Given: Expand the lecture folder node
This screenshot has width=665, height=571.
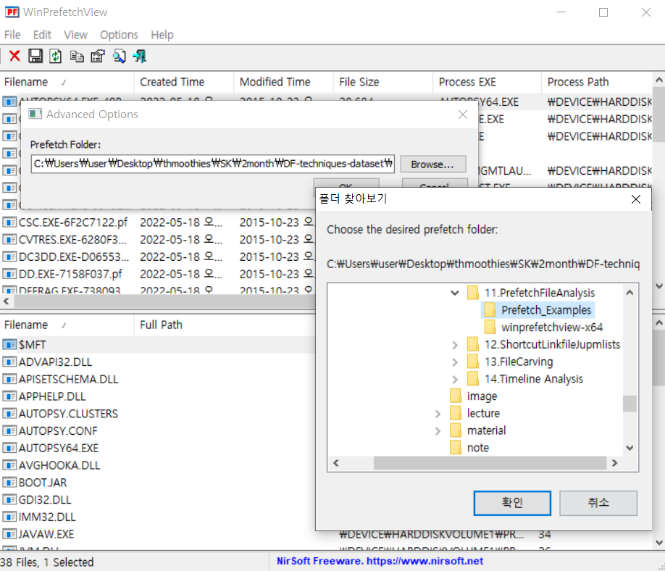Looking at the screenshot, I should pyautogui.click(x=438, y=414).
